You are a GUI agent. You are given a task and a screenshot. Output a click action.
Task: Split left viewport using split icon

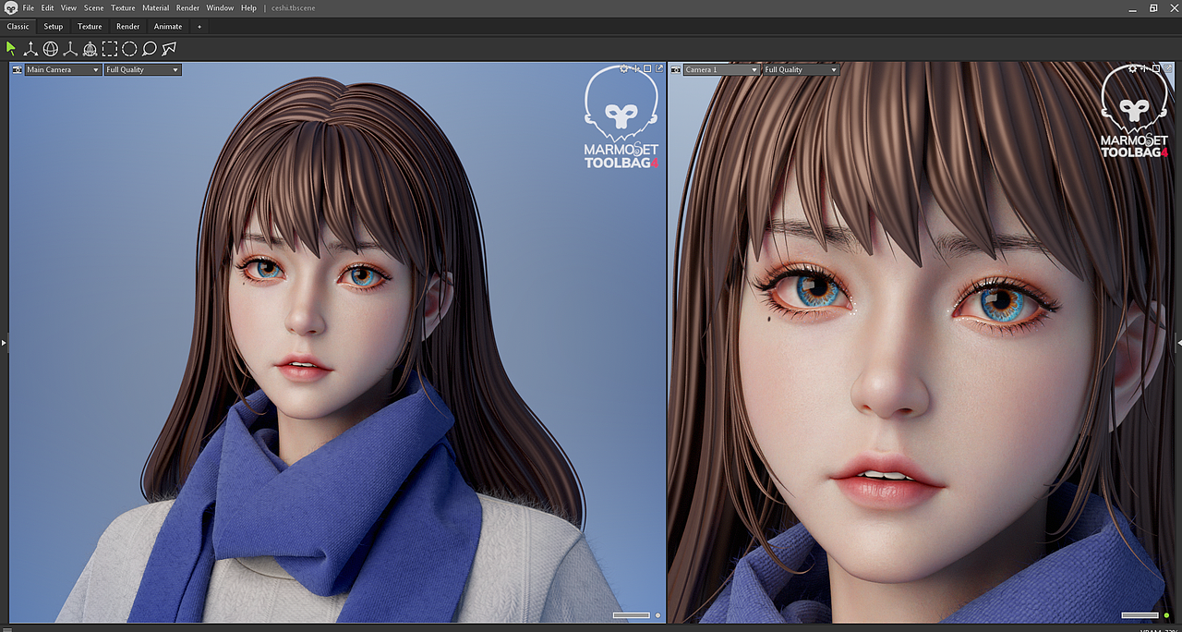tap(635, 68)
